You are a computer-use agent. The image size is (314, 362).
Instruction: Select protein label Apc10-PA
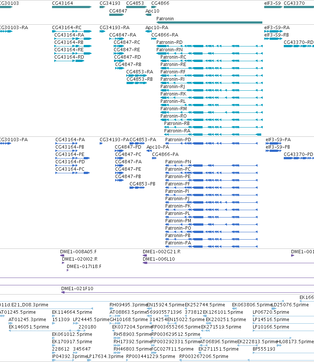[x=158, y=147]
